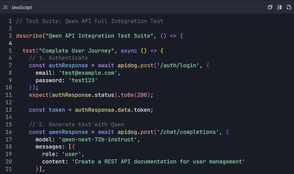This screenshot has height=174, width=294.
Task: Click the yellow JS language icon
Action: pos(5,7)
